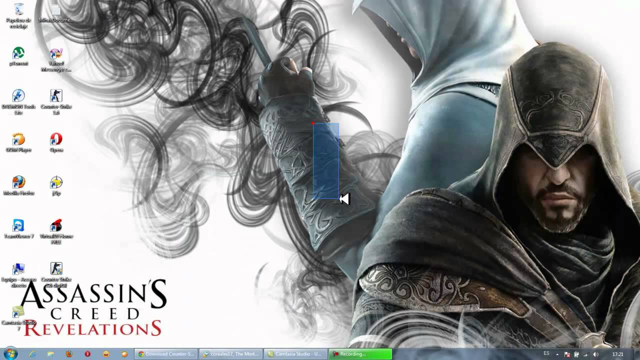This screenshot has width=640, height=360.
Task: Switch to the coraalex17 messenger taskbar window
Action: [230, 354]
